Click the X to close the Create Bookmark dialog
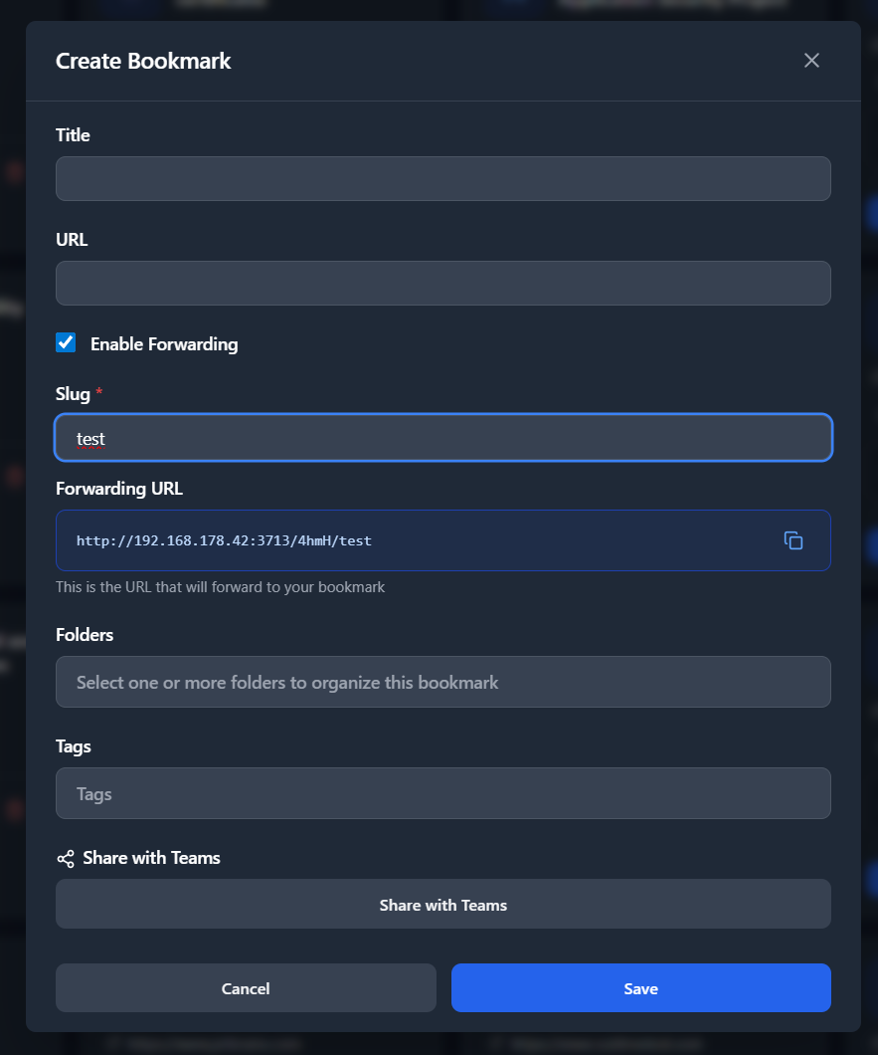Viewport: 878px width, 1055px height. pyautogui.click(x=811, y=60)
